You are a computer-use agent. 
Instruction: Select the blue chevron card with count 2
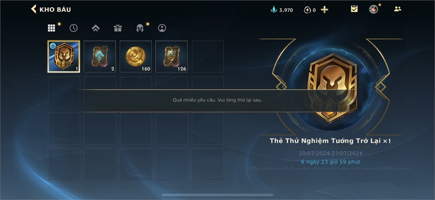click(100, 57)
